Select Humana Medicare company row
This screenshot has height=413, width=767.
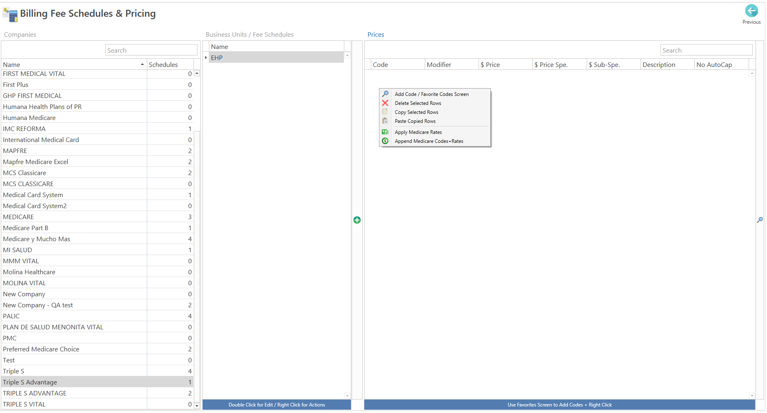point(97,118)
